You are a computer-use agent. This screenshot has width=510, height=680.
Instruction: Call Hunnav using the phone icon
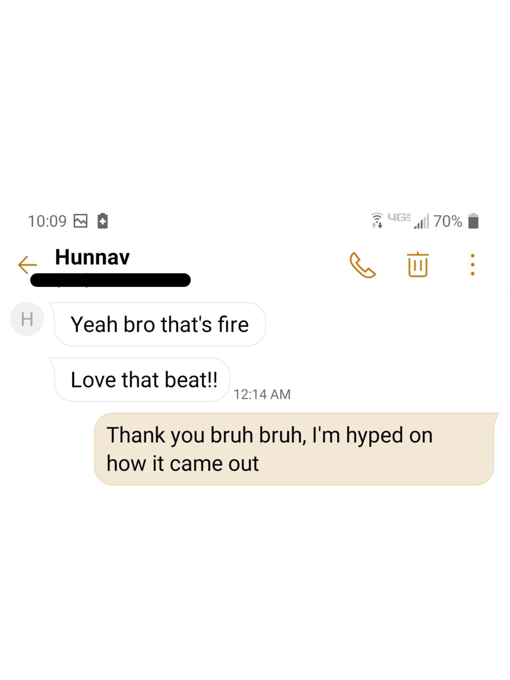coord(362,265)
